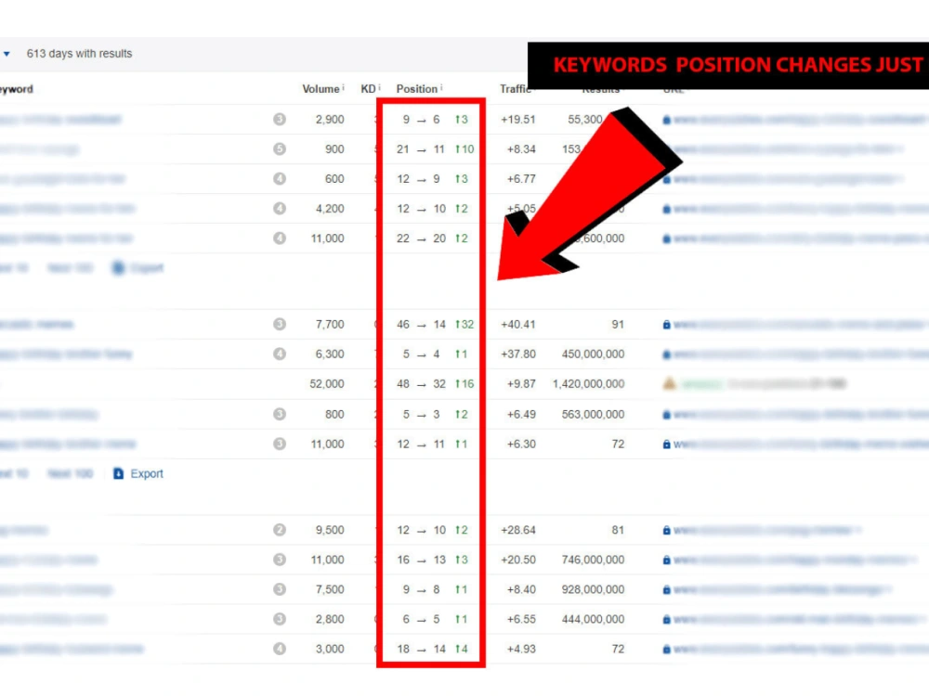Click the clear Export link above the 9,500 row
This screenshot has height=696, width=929.
(x=138, y=474)
